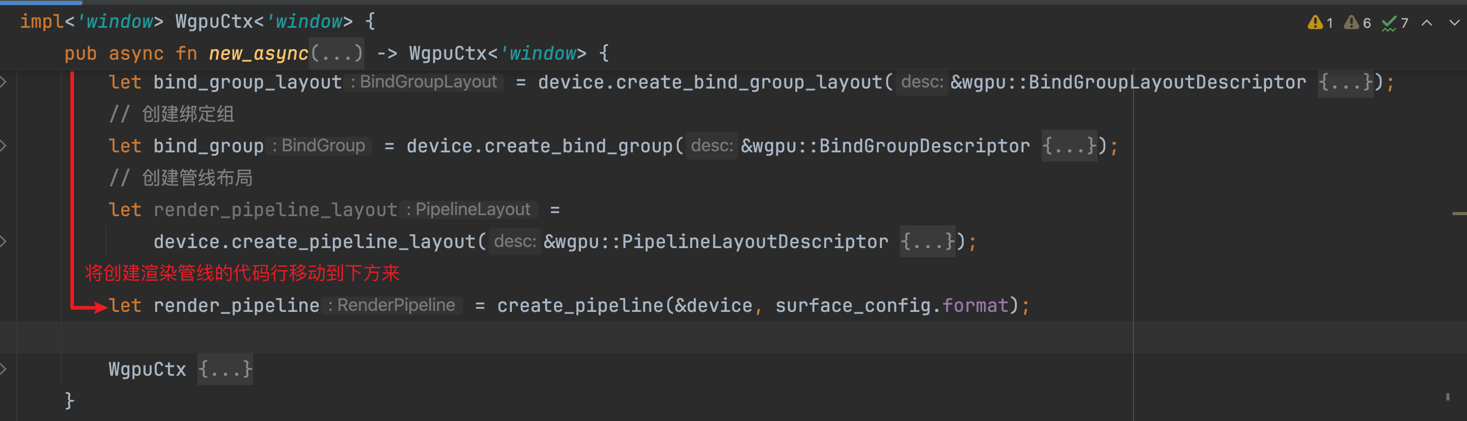Click the BindGroupLayout type inlay hint

click(x=424, y=82)
